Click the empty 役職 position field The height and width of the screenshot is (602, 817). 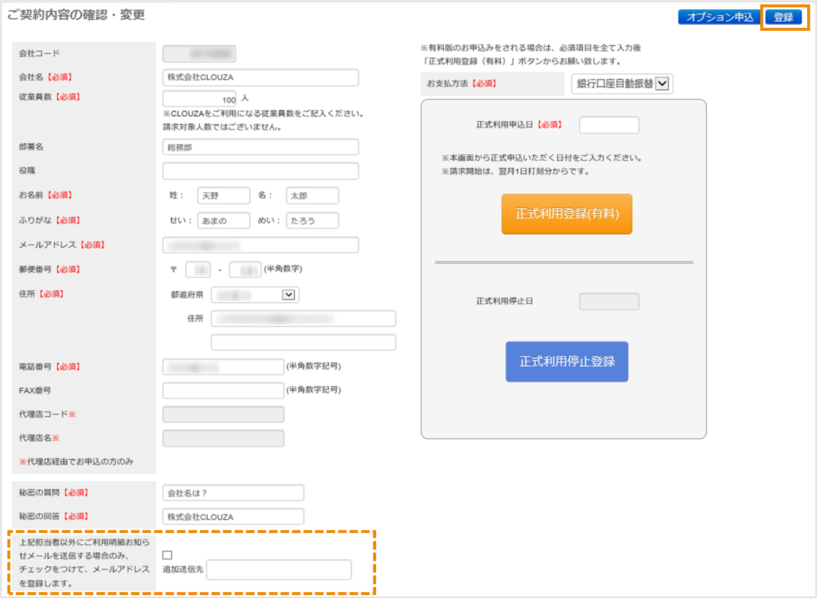point(260,171)
